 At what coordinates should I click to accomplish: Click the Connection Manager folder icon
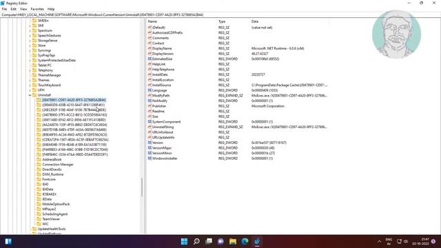point(39,165)
